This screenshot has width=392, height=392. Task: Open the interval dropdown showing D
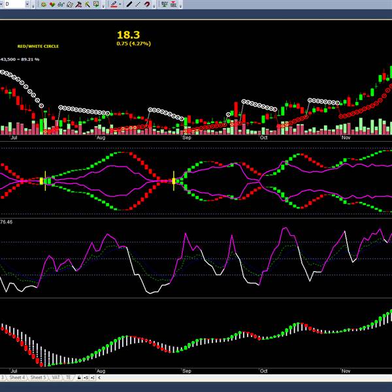point(29,4)
